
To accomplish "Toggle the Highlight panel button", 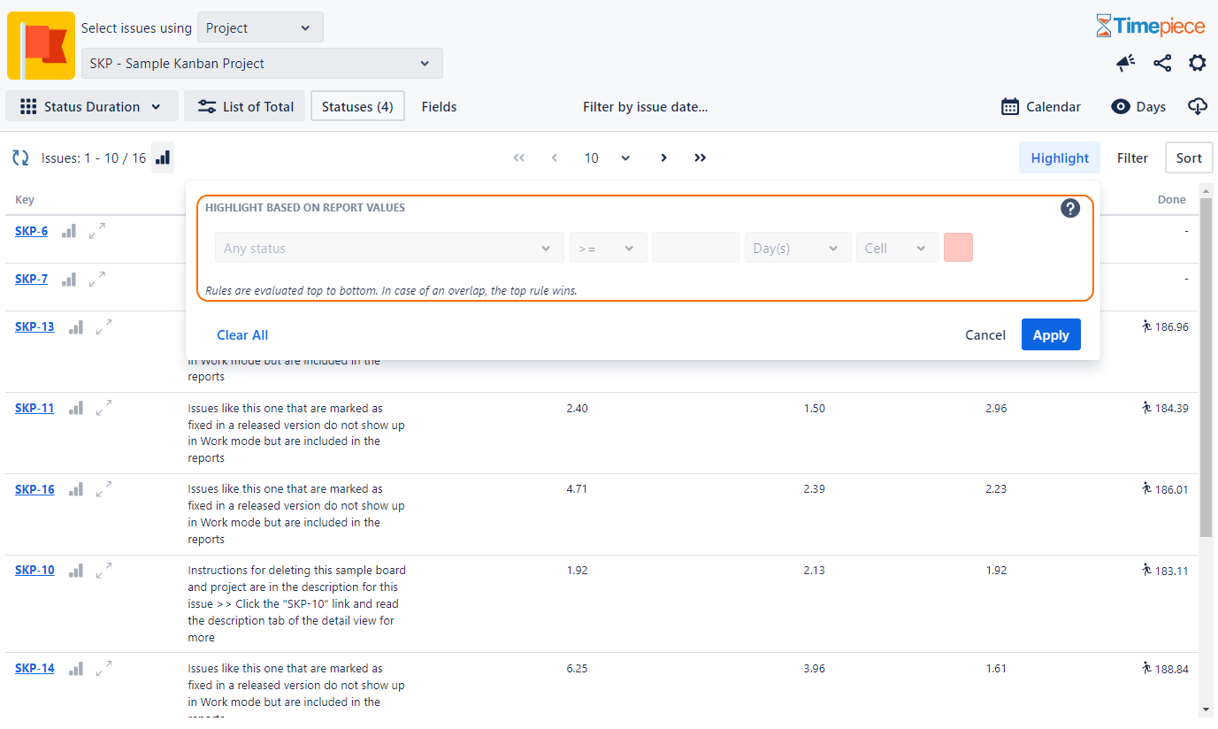I will 1059,157.
